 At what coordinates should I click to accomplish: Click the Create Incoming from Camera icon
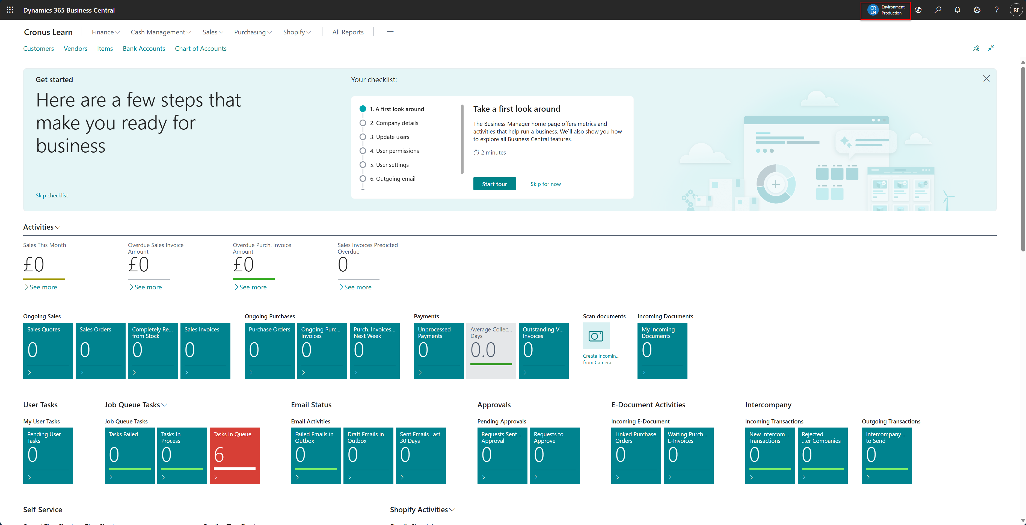[596, 336]
